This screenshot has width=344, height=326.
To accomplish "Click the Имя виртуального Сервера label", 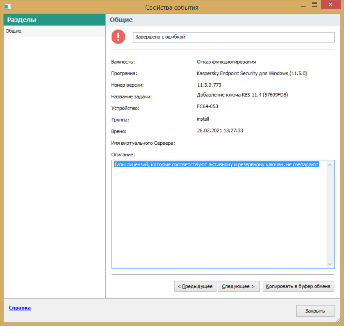I will 143,143.
